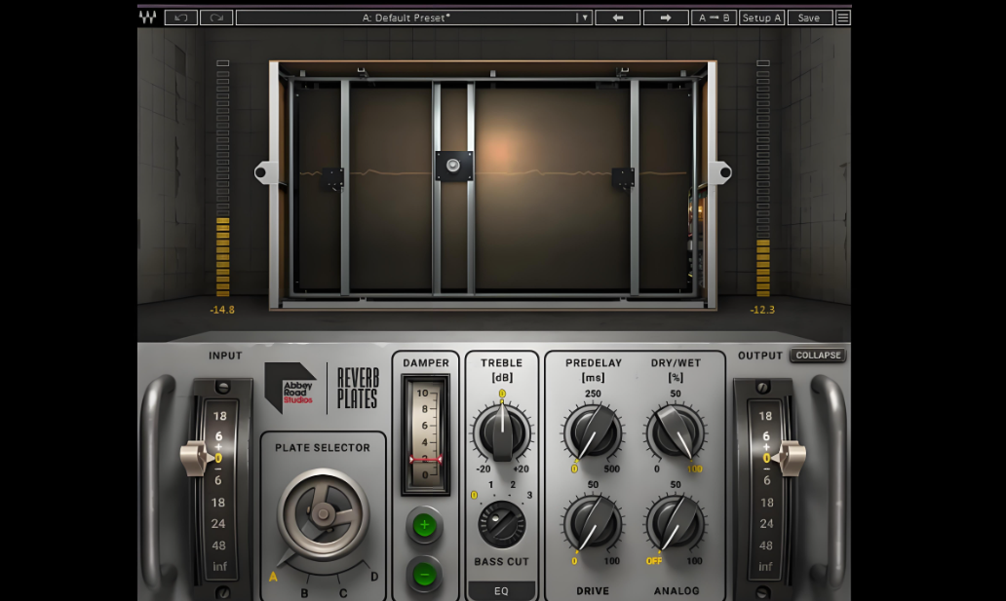Load the next preset arrow

pos(666,18)
